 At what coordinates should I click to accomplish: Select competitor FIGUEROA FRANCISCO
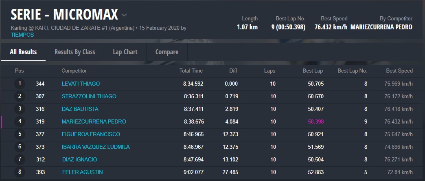click(91, 134)
